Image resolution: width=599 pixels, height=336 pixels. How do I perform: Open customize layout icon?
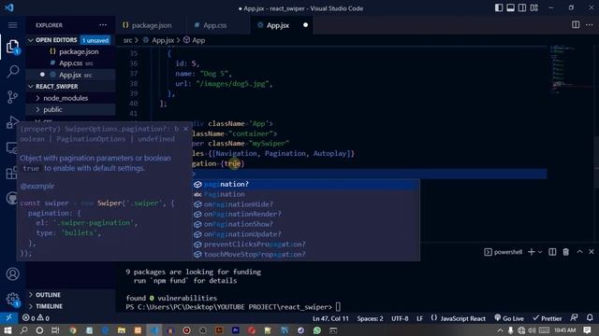[x=534, y=8]
